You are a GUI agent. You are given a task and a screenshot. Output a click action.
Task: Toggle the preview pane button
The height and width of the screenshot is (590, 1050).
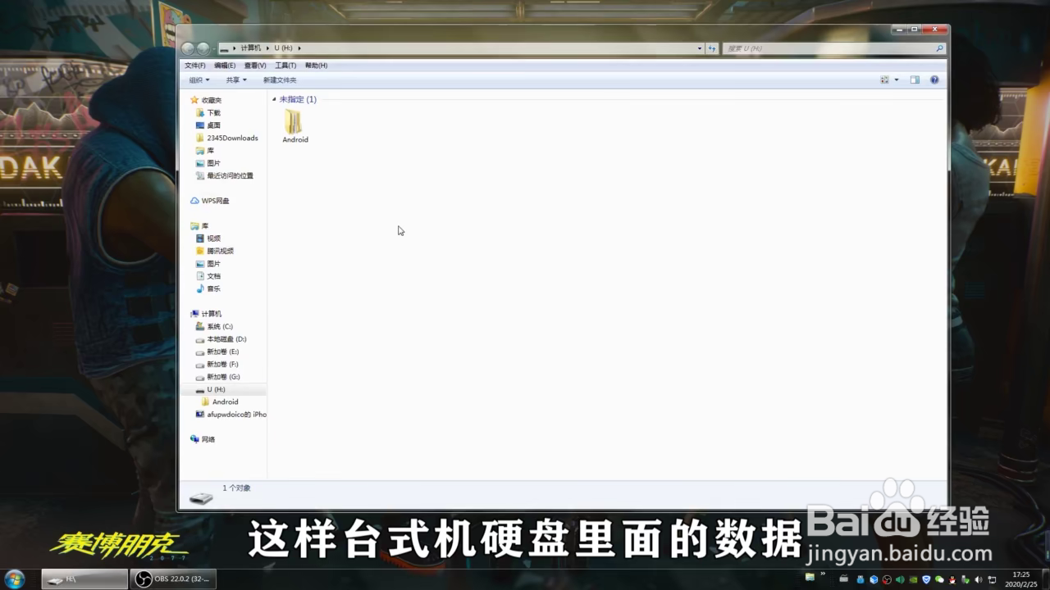point(915,79)
